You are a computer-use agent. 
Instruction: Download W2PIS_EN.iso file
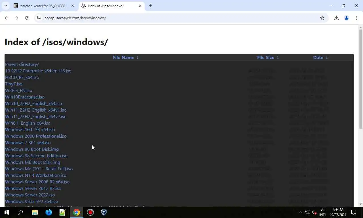pos(18,90)
